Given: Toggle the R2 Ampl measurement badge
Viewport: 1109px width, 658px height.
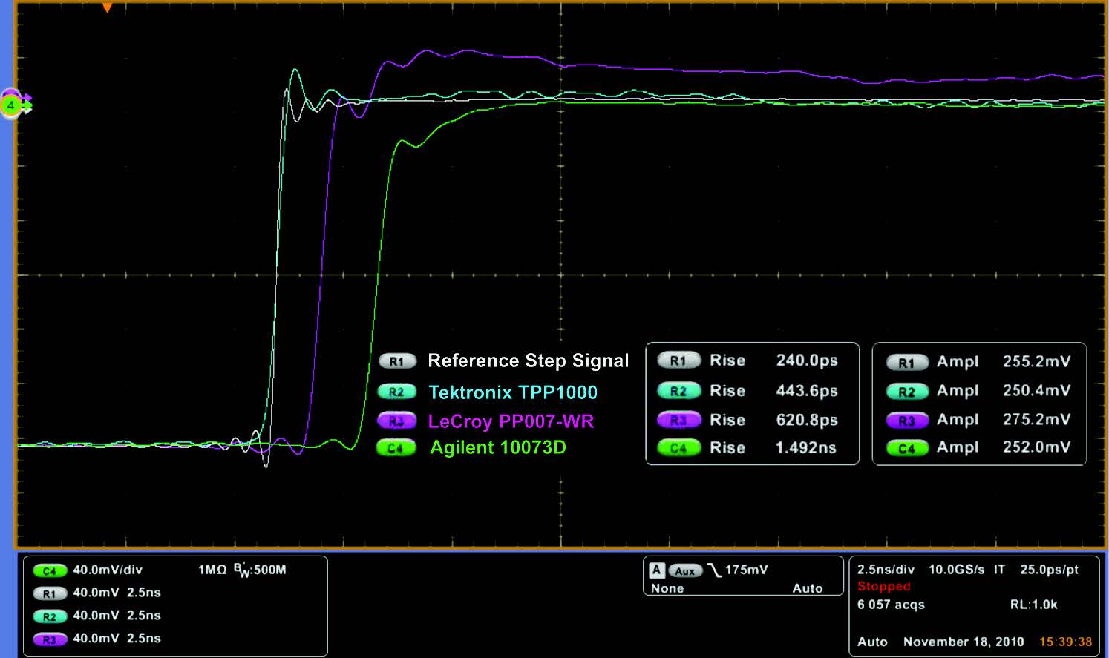Looking at the screenshot, I should tap(907, 391).
